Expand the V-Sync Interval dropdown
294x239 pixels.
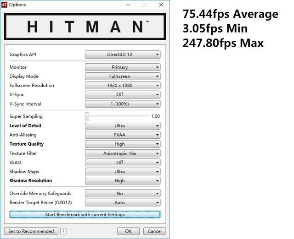pyautogui.click(x=123, y=104)
